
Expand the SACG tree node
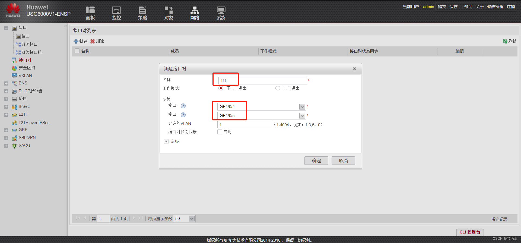(x=6, y=146)
